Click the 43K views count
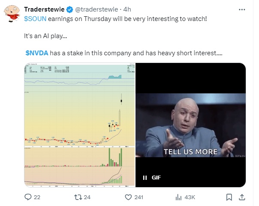259x206 pixels. coord(190,197)
